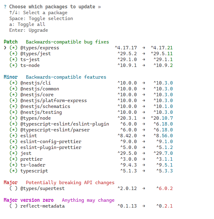Click the Major section heading
This screenshot has width=214, height=219.
coord(10,183)
